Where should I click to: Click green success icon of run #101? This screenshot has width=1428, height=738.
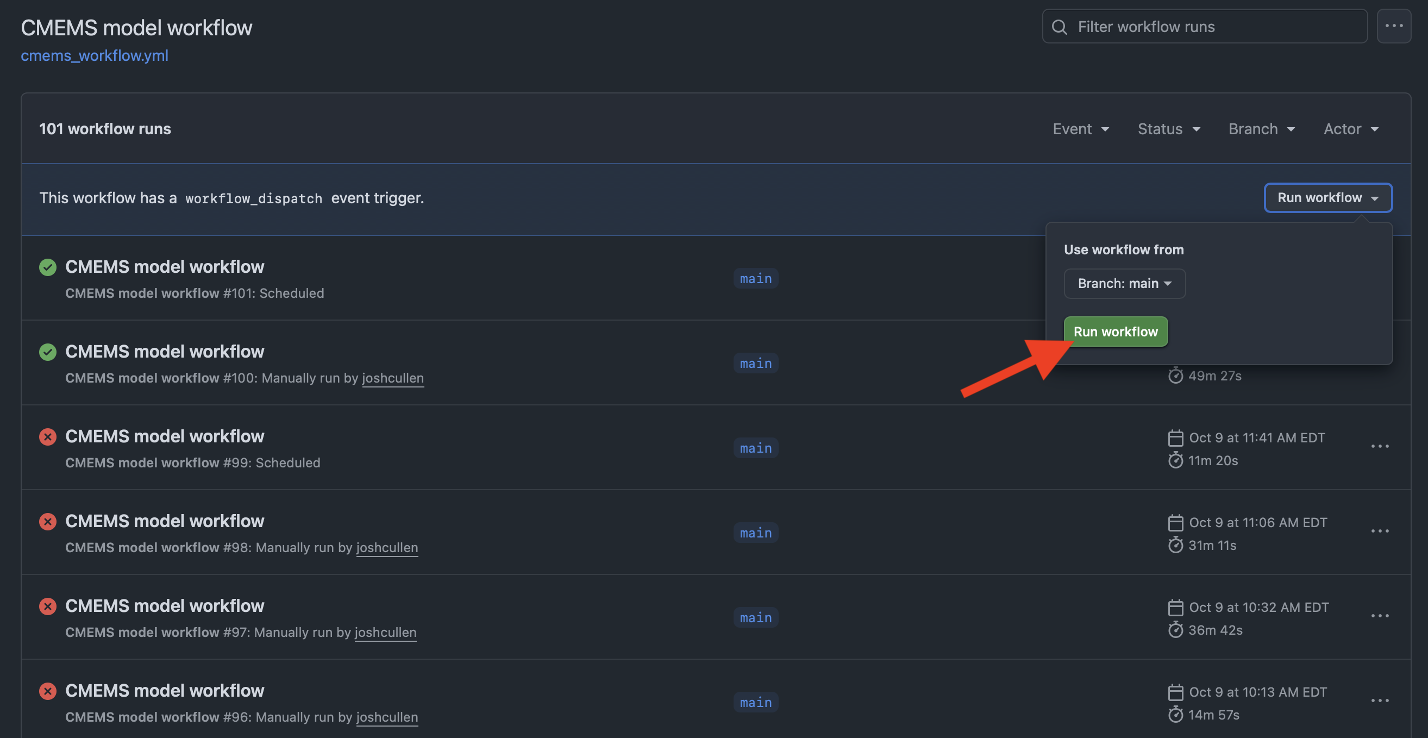48,267
